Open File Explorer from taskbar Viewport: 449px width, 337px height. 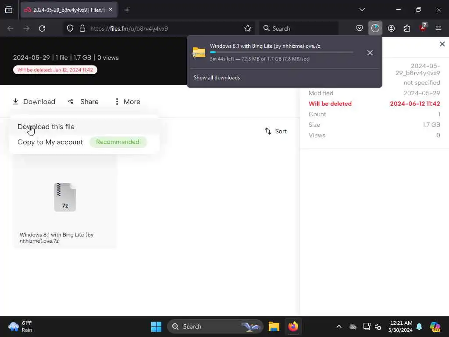coord(274,326)
